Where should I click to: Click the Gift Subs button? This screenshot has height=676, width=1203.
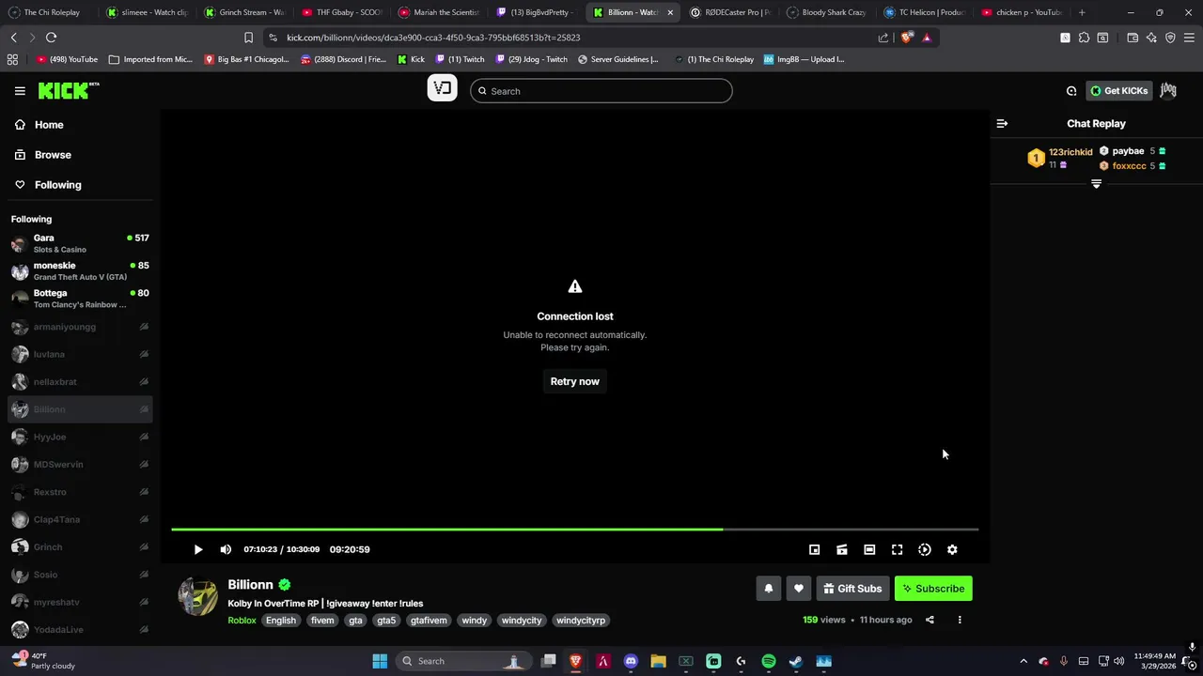[852, 589]
